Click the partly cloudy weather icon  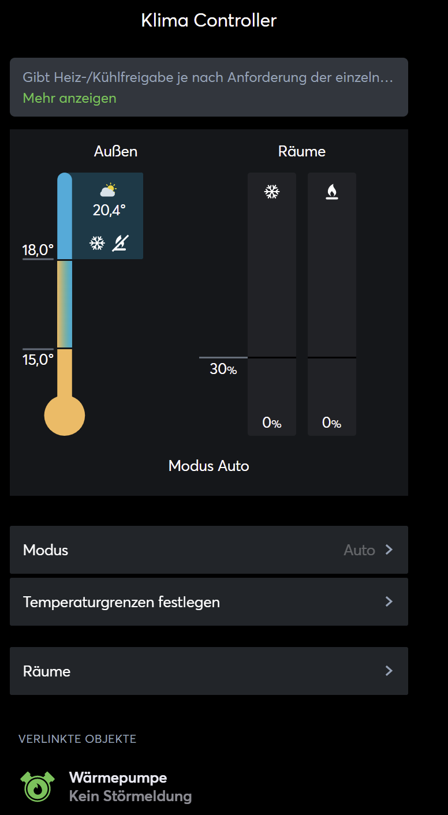[x=108, y=190]
